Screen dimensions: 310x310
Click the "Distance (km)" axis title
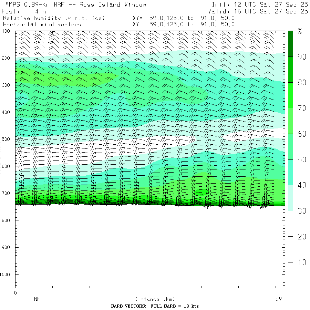[155, 299]
